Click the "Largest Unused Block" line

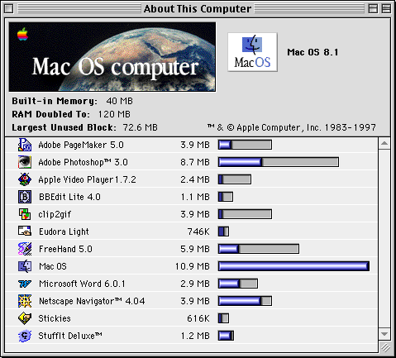point(84,127)
